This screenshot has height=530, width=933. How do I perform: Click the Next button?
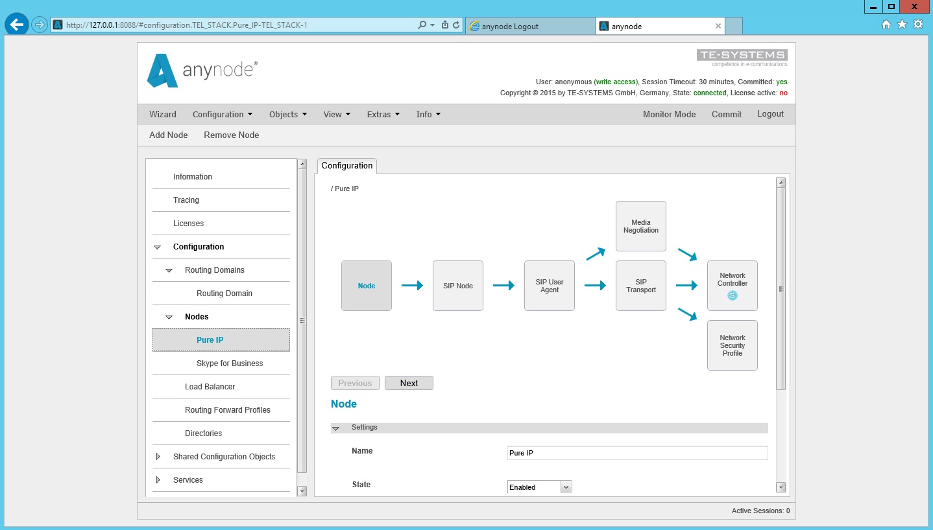click(409, 383)
